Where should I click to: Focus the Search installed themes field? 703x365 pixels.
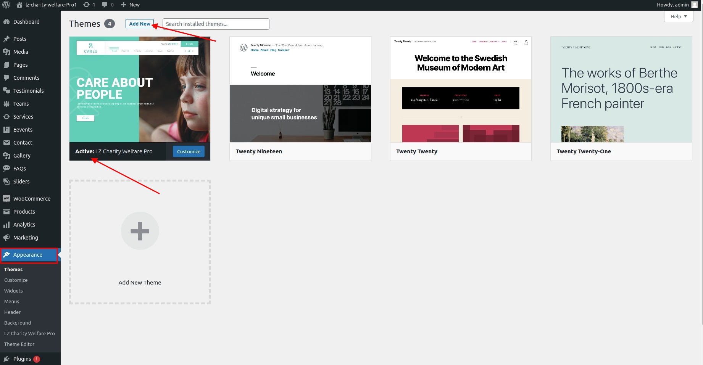[x=216, y=24]
